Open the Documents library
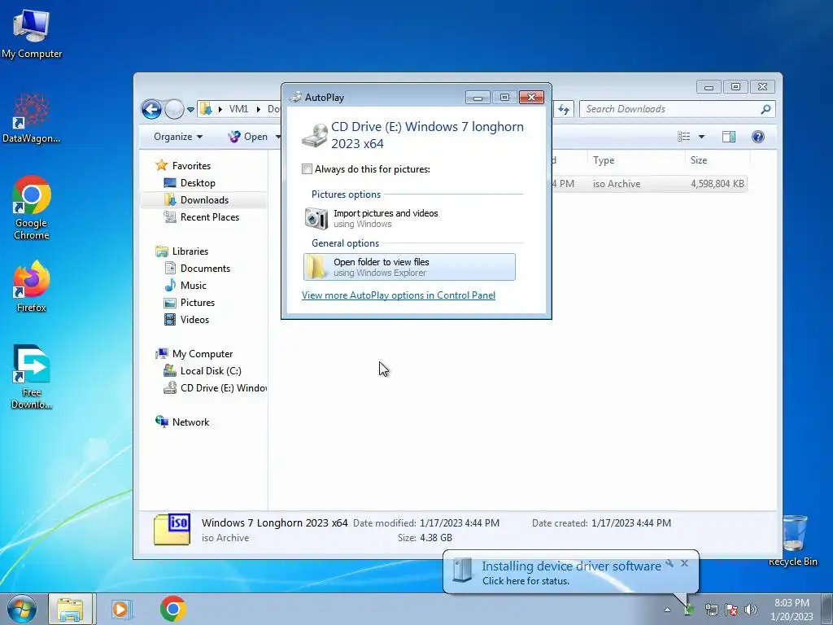 (x=197, y=269)
